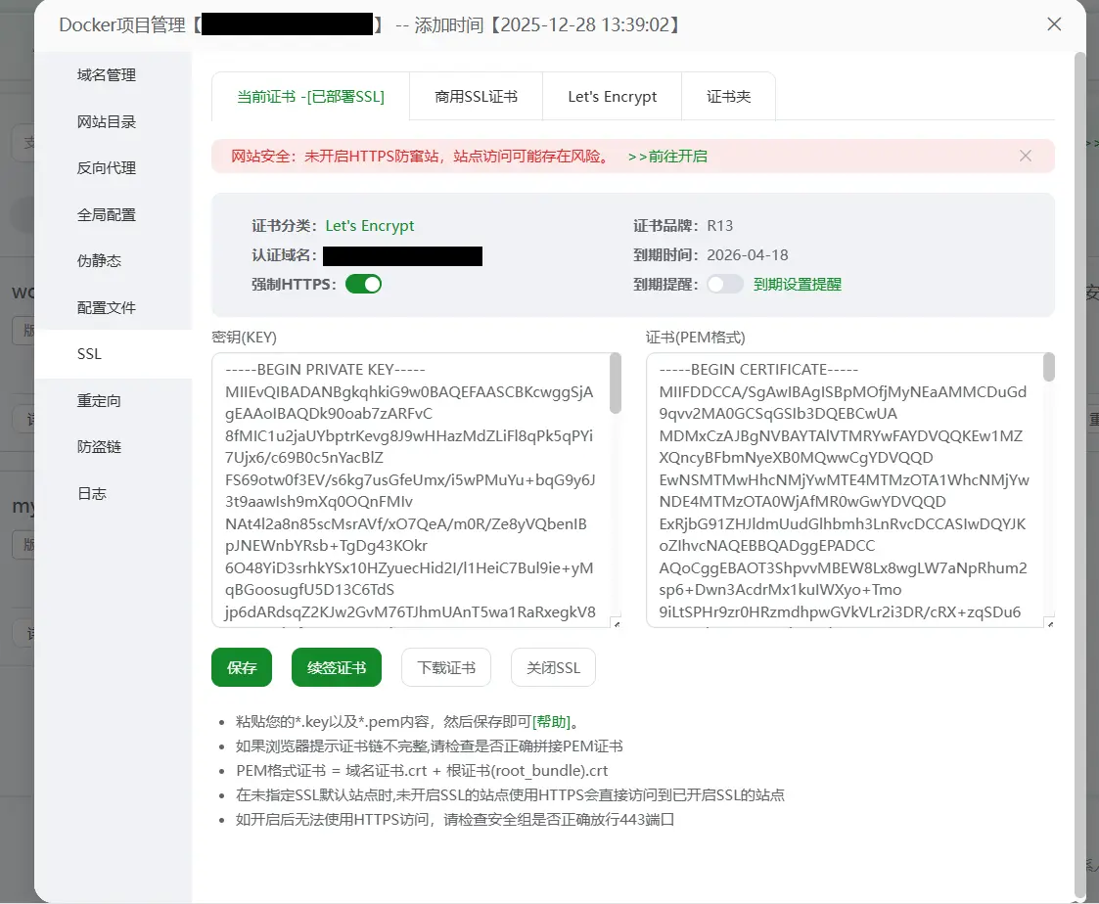Close the Docker project management dialog
Viewport: 1099px width, 904px height.
tap(1054, 24)
